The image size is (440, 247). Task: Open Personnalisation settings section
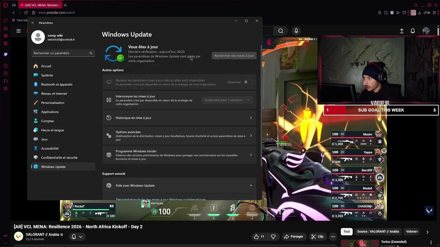tap(63, 103)
